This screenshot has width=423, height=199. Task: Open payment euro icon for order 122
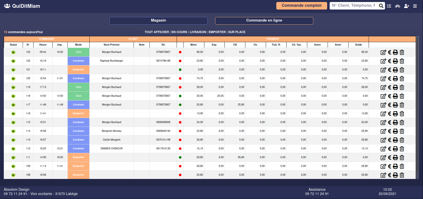390,61
